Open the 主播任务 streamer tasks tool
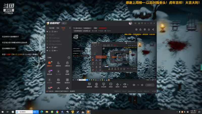202x114 pixels. 67,64
